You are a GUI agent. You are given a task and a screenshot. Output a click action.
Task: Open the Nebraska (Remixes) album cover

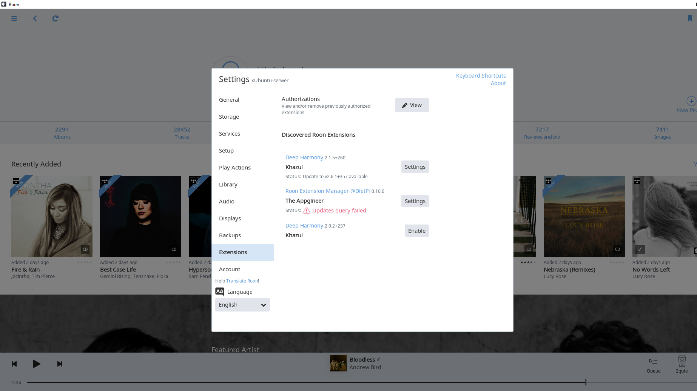tap(584, 217)
